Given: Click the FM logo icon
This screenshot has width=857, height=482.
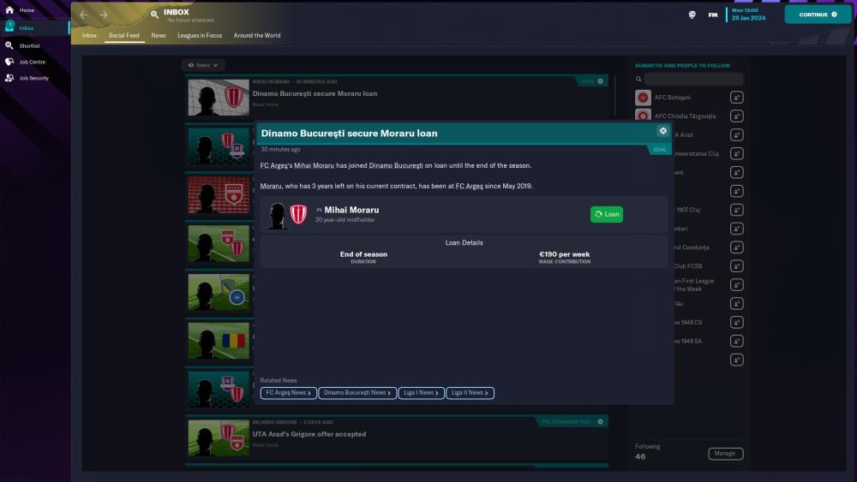Looking at the screenshot, I should point(712,15).
